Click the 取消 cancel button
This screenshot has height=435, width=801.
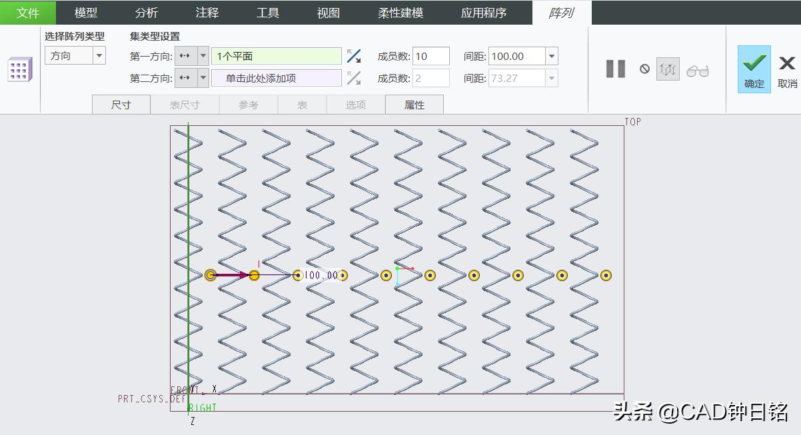(787, 69)
